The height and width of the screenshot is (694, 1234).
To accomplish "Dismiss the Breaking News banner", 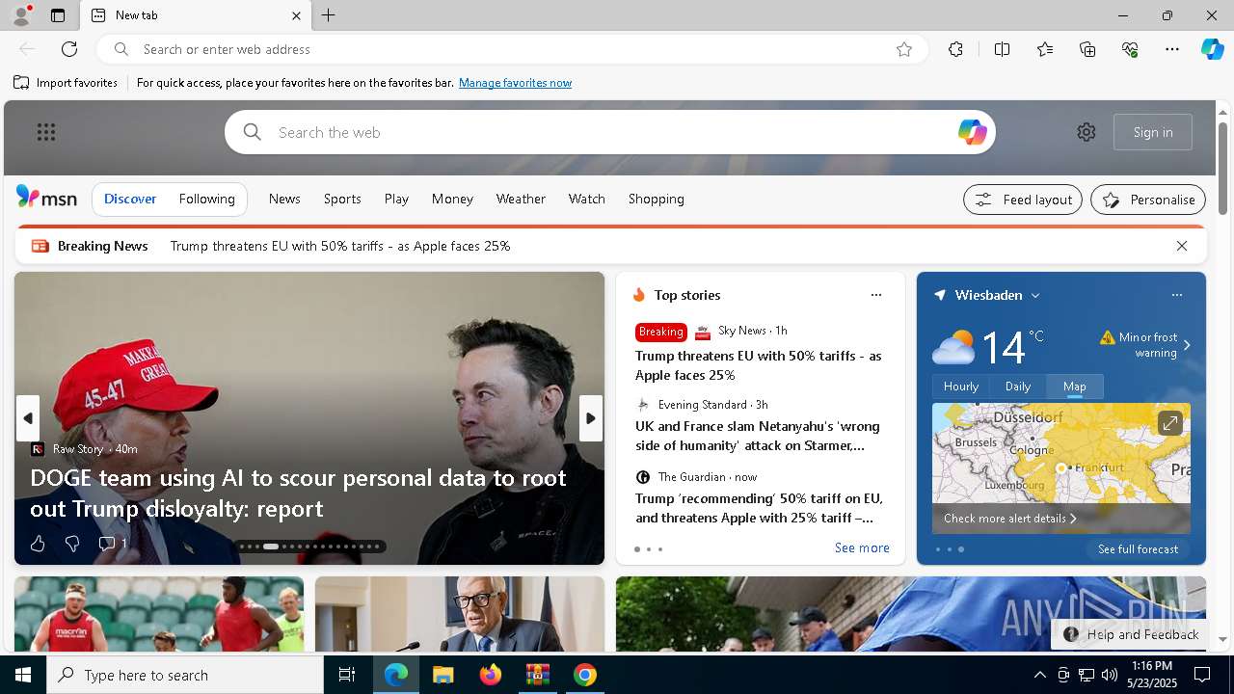I will tap(1182, 246).
